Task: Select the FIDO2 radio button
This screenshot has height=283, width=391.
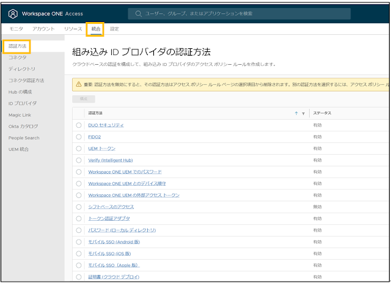Action: tap(79, 137)
